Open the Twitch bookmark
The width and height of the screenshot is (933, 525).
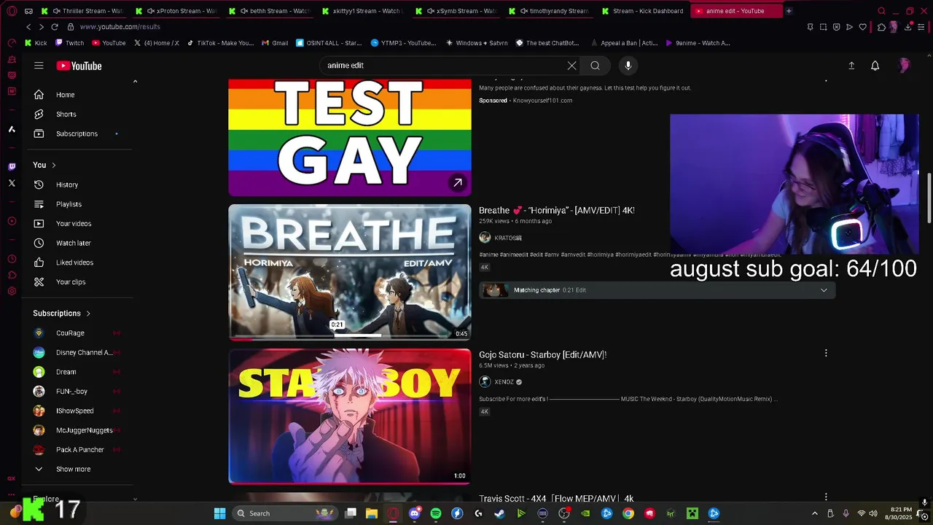coord(70,43)
